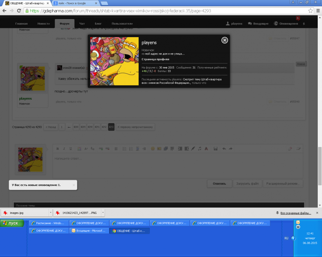Click the Homer avatar in profile popup
The image size is (322, 257).
click(x=114, y=61)
